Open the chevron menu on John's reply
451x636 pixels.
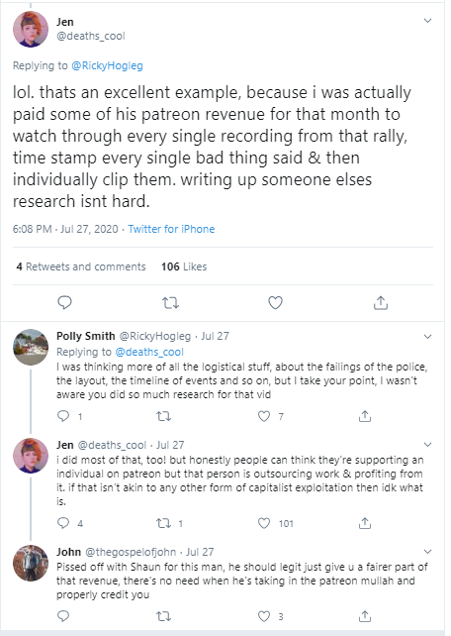pyautogui.click(x=427, y=552)
